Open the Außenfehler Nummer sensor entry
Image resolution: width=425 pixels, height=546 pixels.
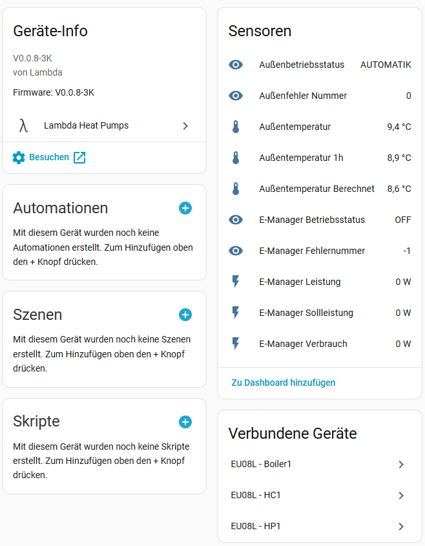(x=303, y=96)
